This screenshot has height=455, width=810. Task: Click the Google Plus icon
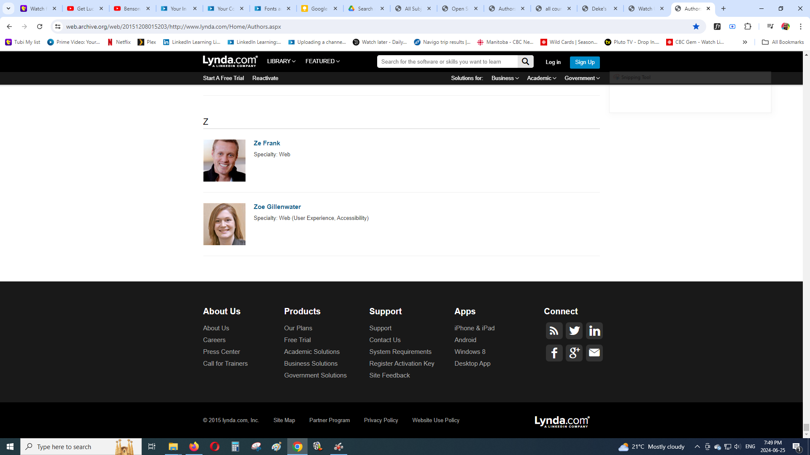click(574, 353)
